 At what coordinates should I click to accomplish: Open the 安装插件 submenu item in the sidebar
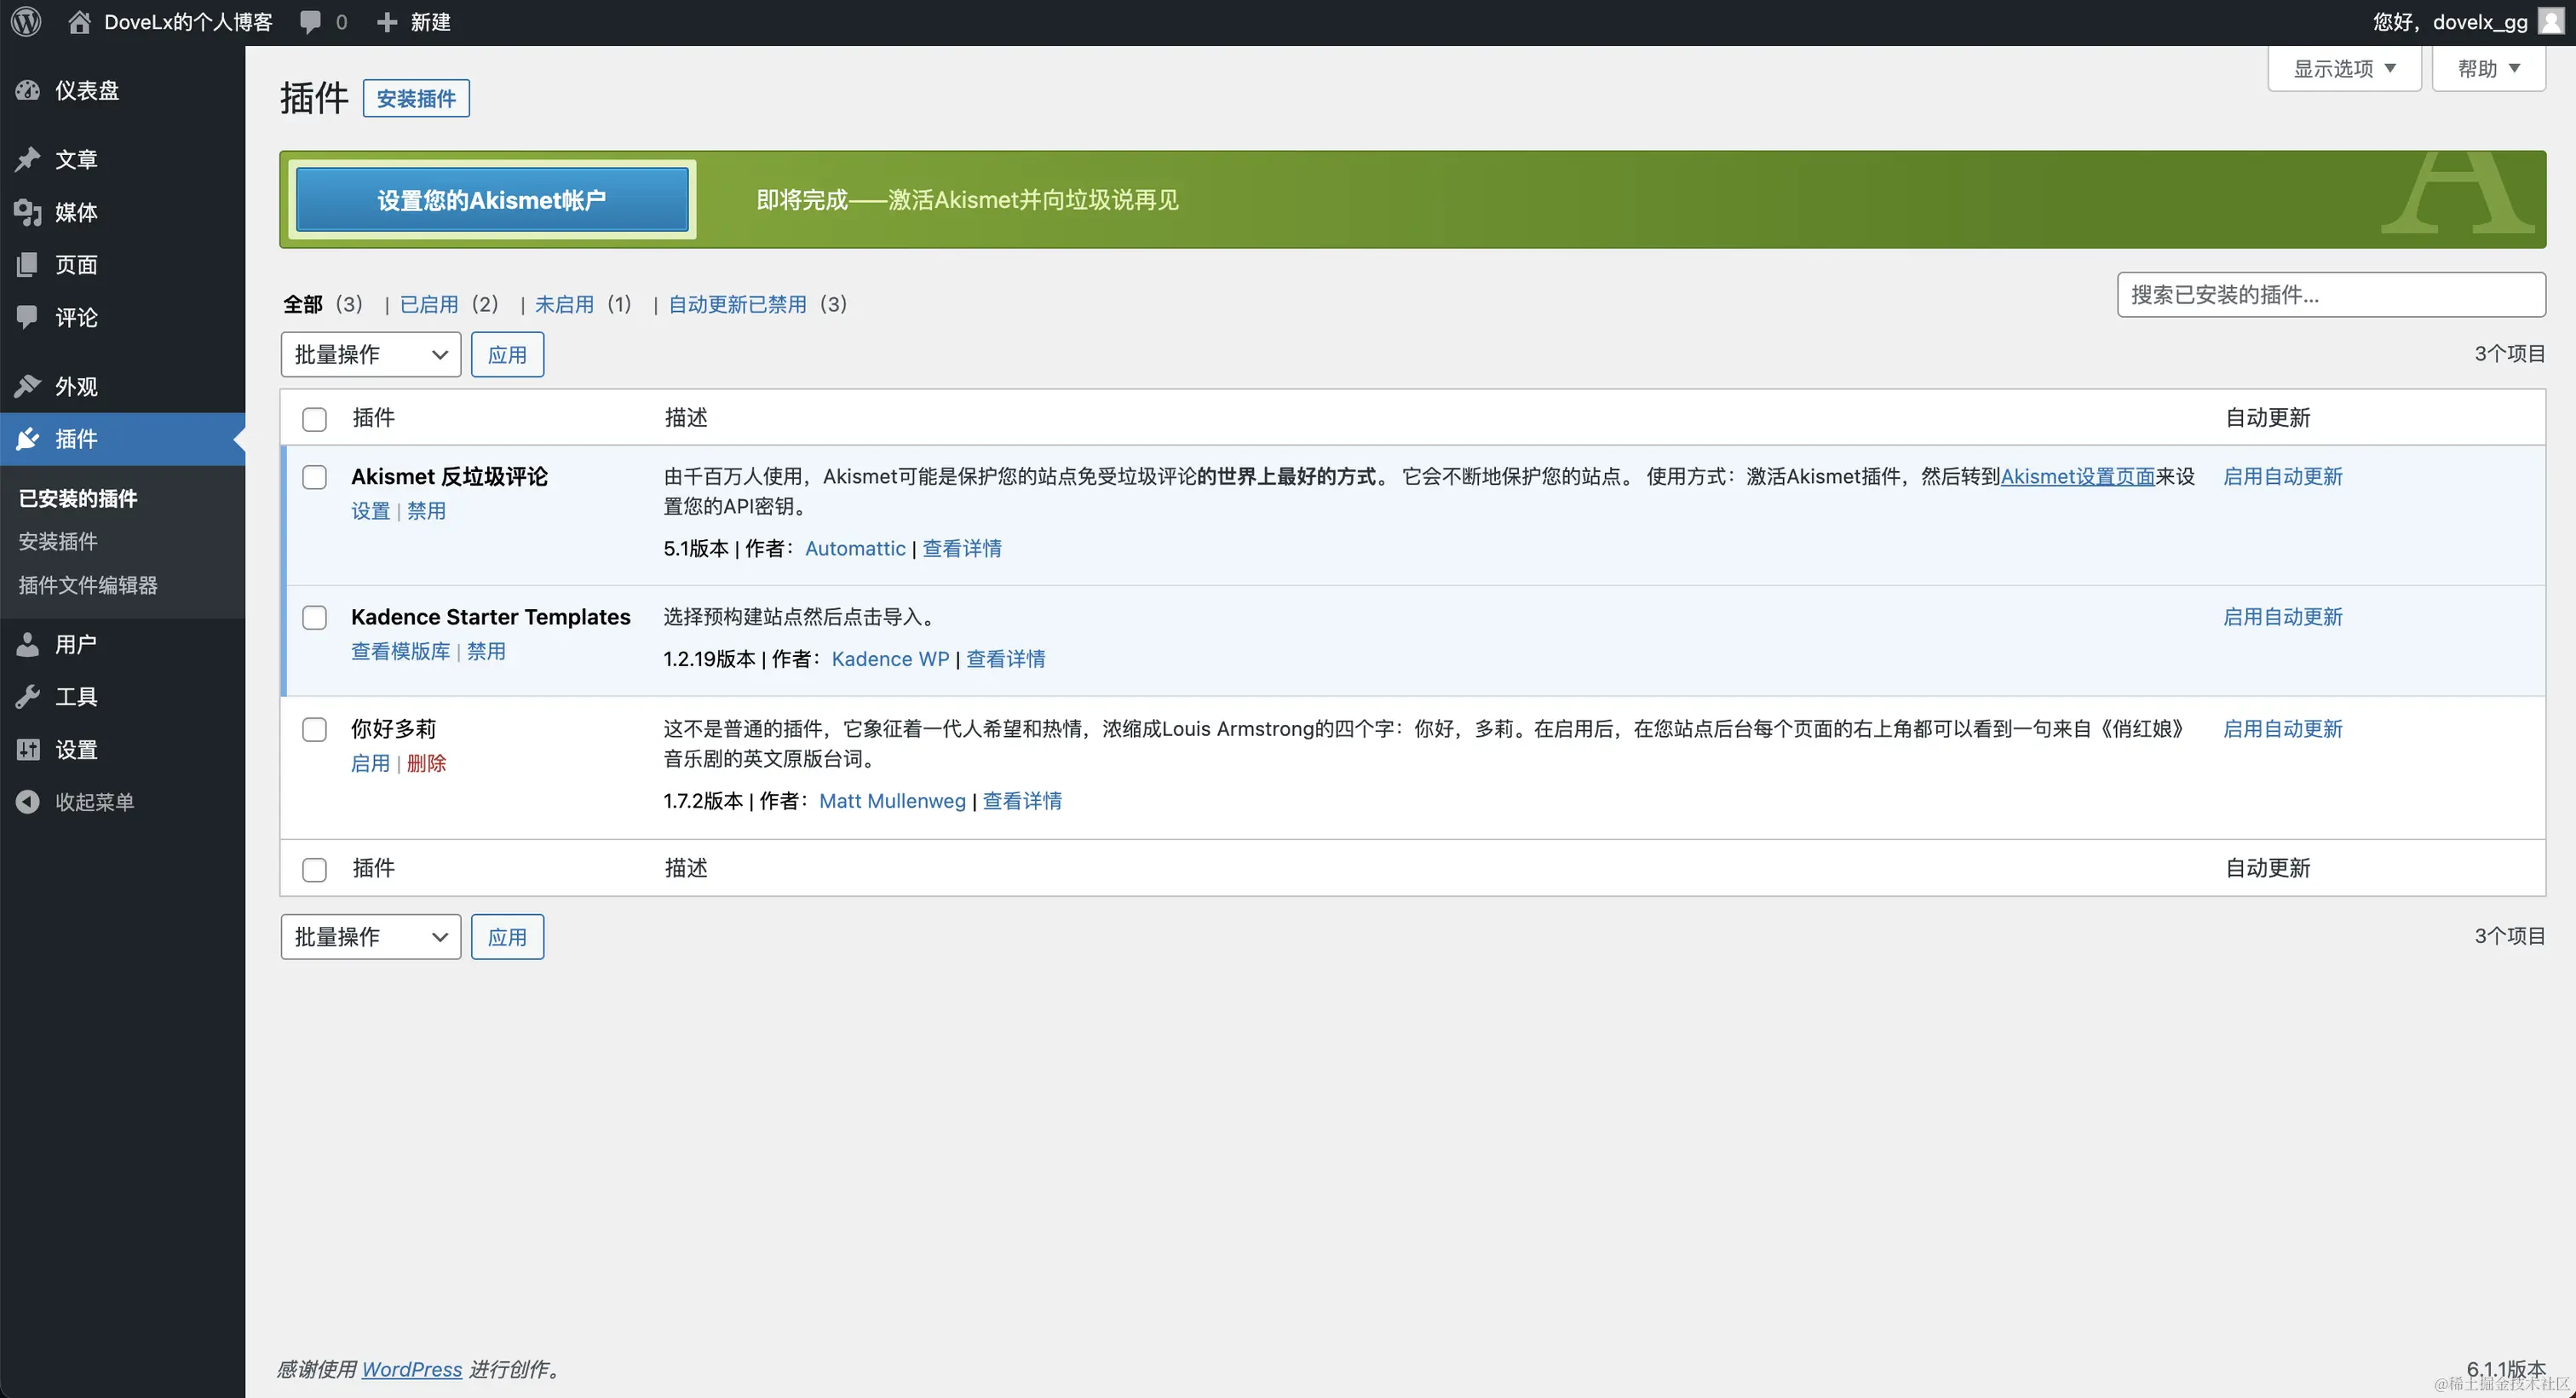[x=58, y=541]
